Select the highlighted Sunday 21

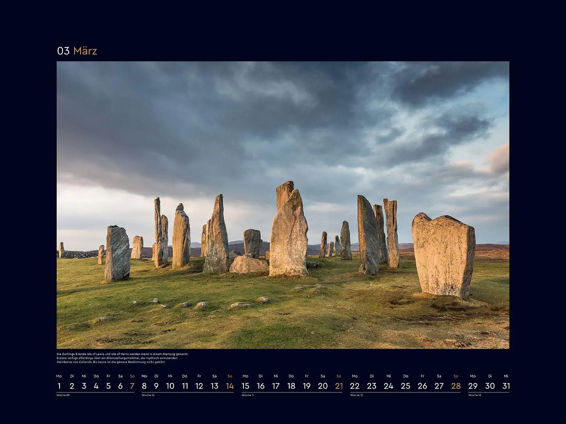click(x=339, y=386)
